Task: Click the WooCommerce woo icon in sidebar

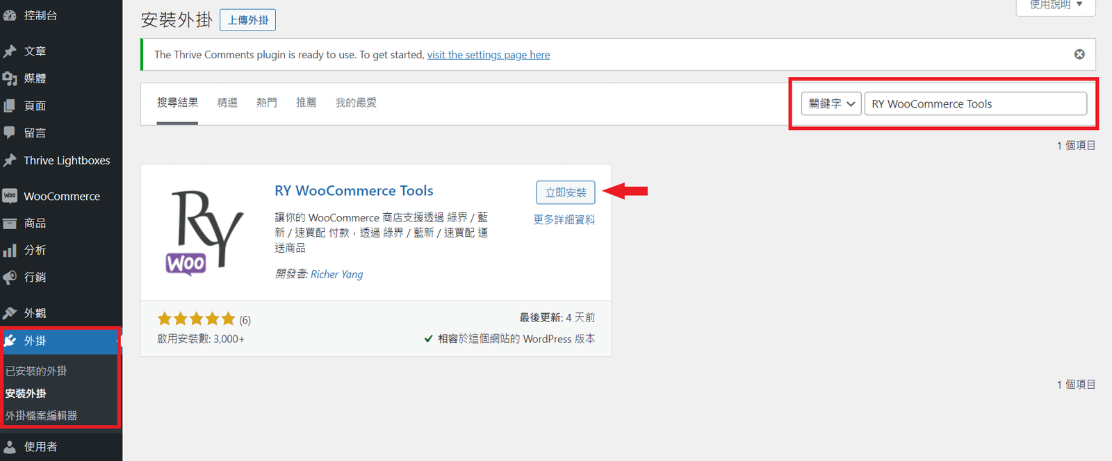Action: [x=10, y=196]
